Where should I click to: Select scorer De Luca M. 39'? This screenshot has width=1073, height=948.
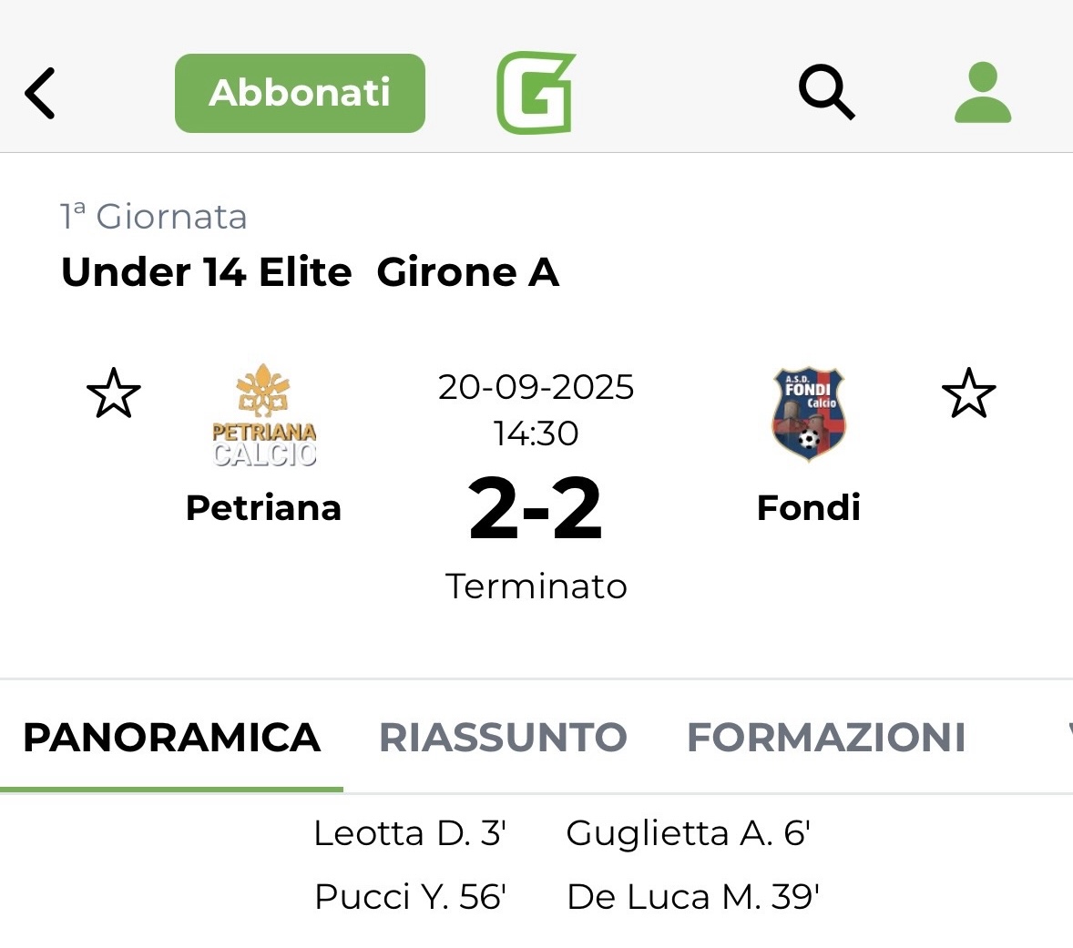point(693,897)
